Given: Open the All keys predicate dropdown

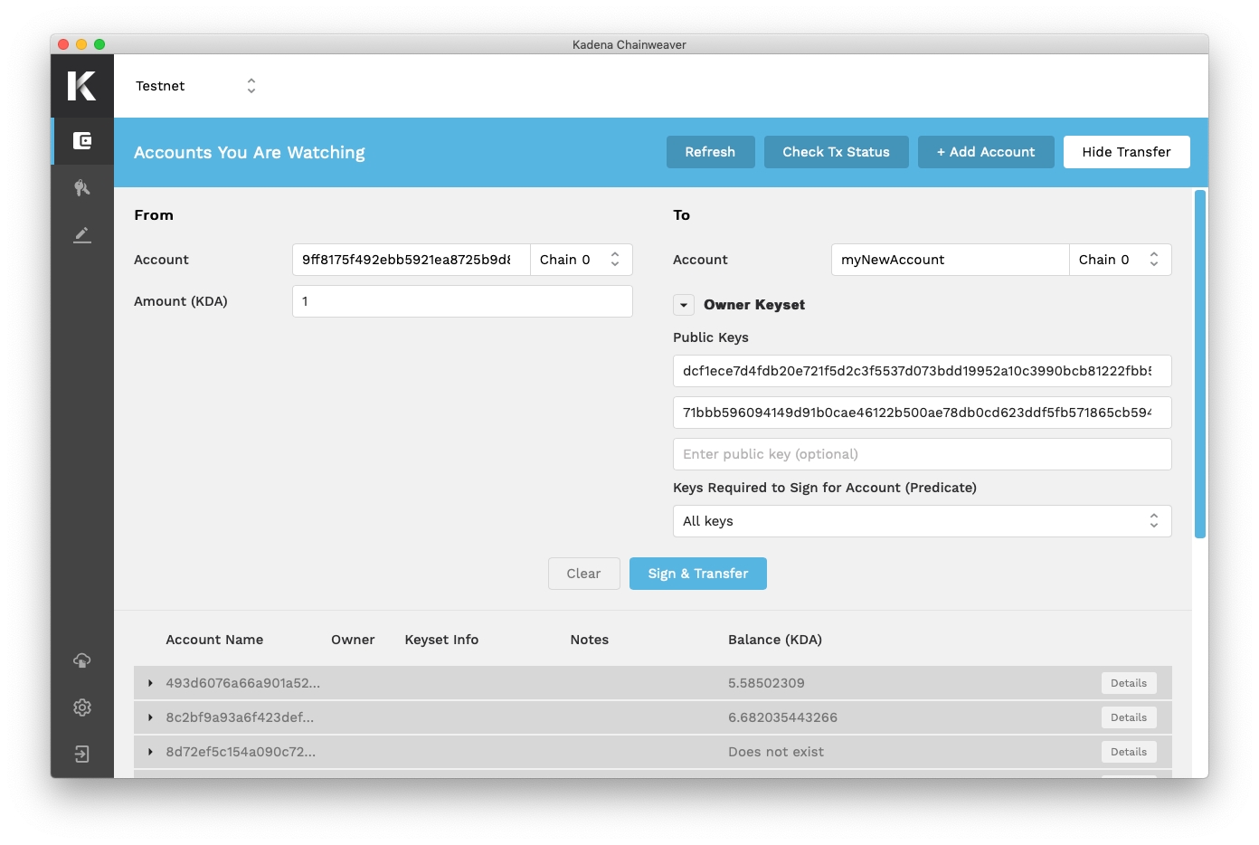Looking at the screenshot, I should (x=922, y=521).
